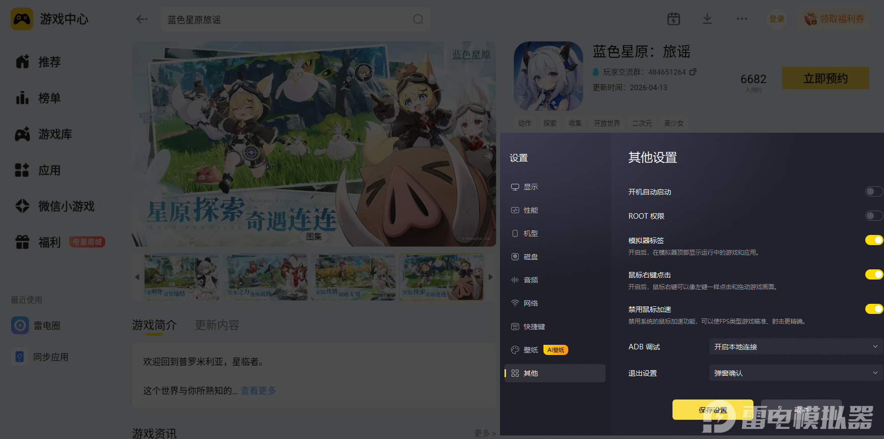Switch to the 更新内容 tab

pos(217,325)
